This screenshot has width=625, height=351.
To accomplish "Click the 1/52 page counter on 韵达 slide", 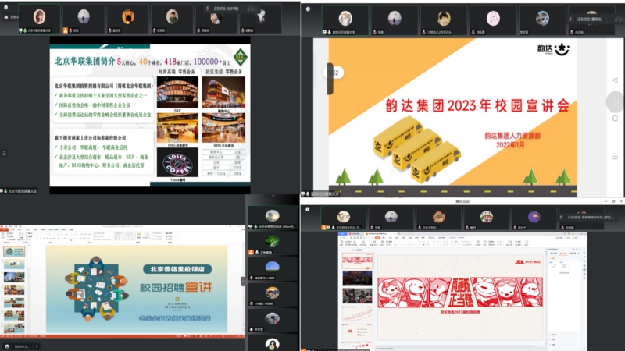I will tap(334, 73).
